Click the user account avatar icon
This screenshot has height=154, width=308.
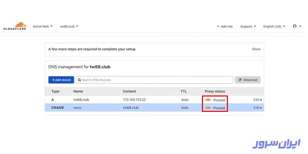coord(295,26)
